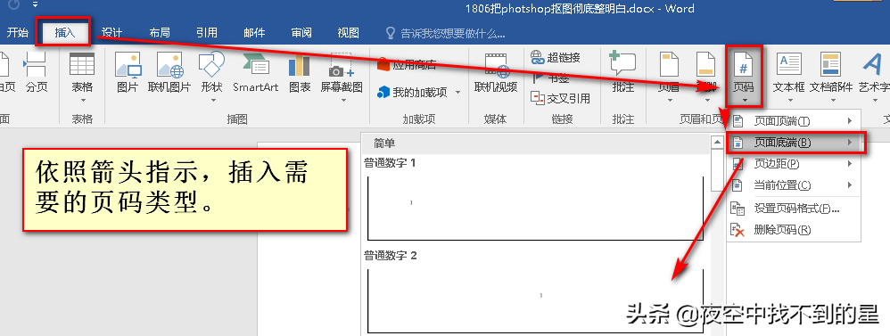Image resolution: width=890 pixels, height=336 pixels.
Task: Open the 设计 ribbon tab
Action: coord(111,33)
